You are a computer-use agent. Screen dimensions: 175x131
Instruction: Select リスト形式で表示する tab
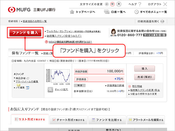(30, 119)
